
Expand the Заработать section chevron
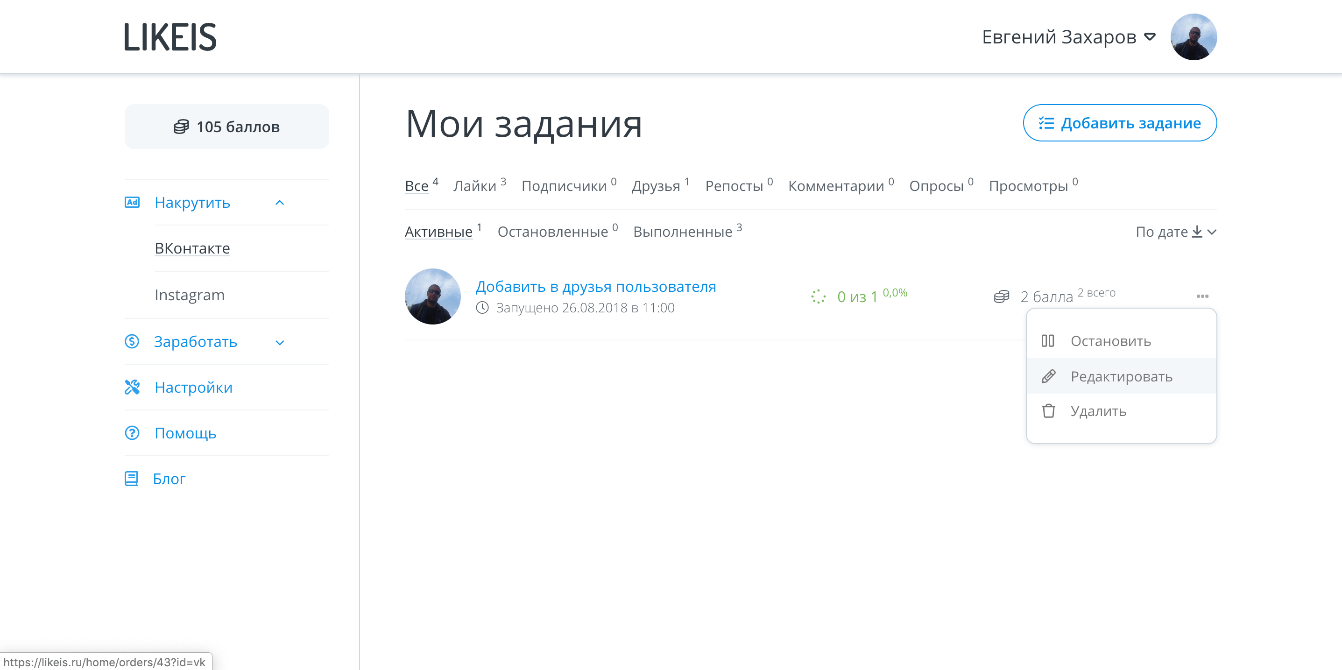(280, 342)
